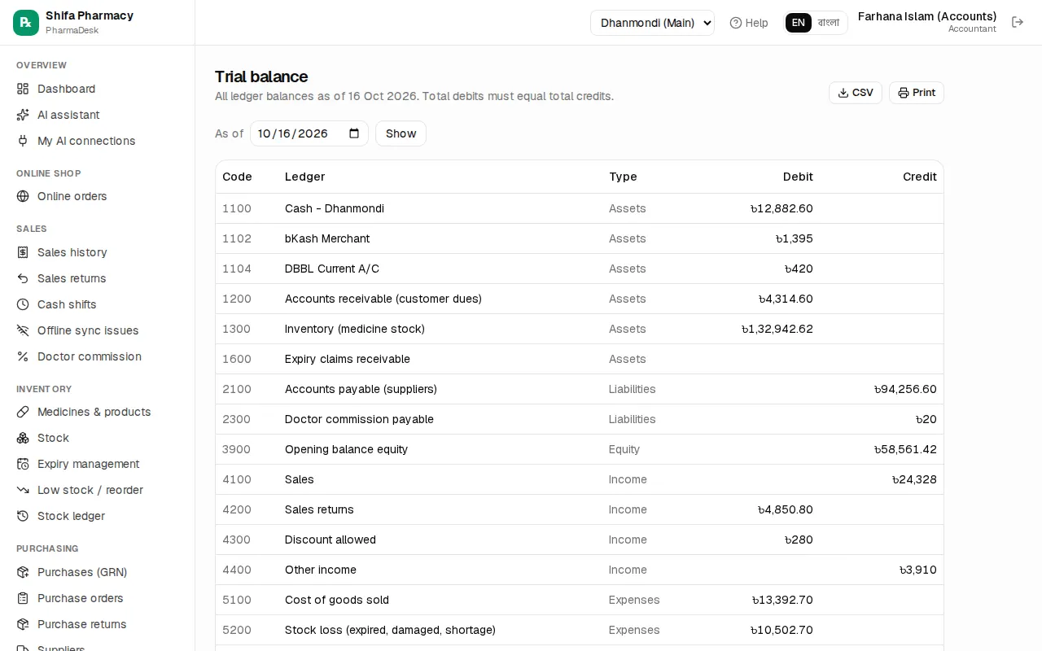Click the Dashboard grid icon
The image size is (1042, 651).
(x=23, y=89)
